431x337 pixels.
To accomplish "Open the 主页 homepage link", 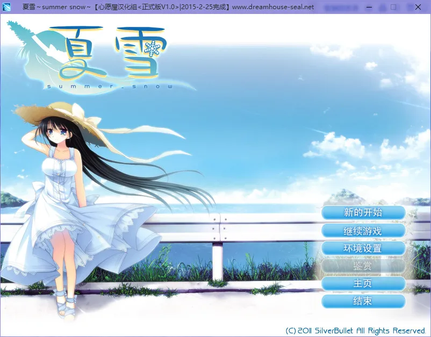I will (x=363, y=283).
